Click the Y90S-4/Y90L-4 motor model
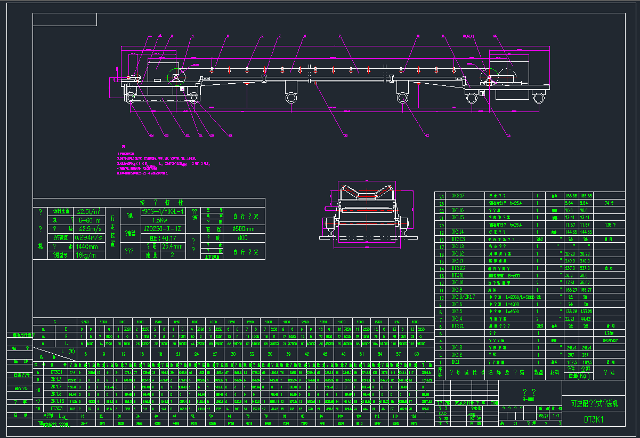The height and width of the screenshot is (438, 640). tap(163, 211)
